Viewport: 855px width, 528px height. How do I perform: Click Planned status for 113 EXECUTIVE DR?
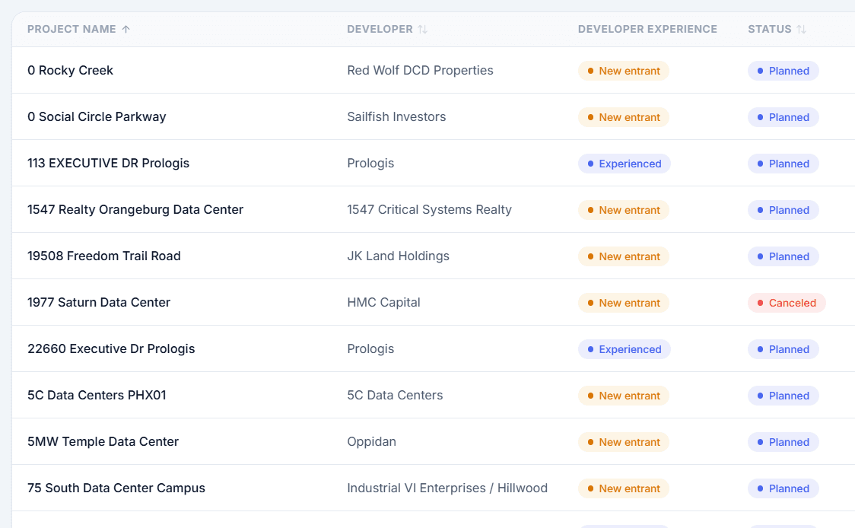[783, 164]
